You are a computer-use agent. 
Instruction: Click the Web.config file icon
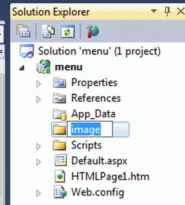60,192
